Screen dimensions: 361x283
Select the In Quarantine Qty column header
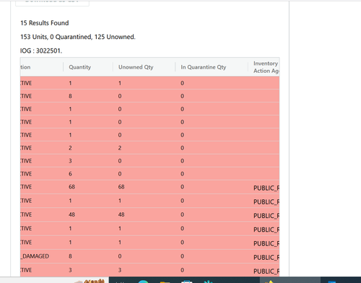[x=204, y=67]
